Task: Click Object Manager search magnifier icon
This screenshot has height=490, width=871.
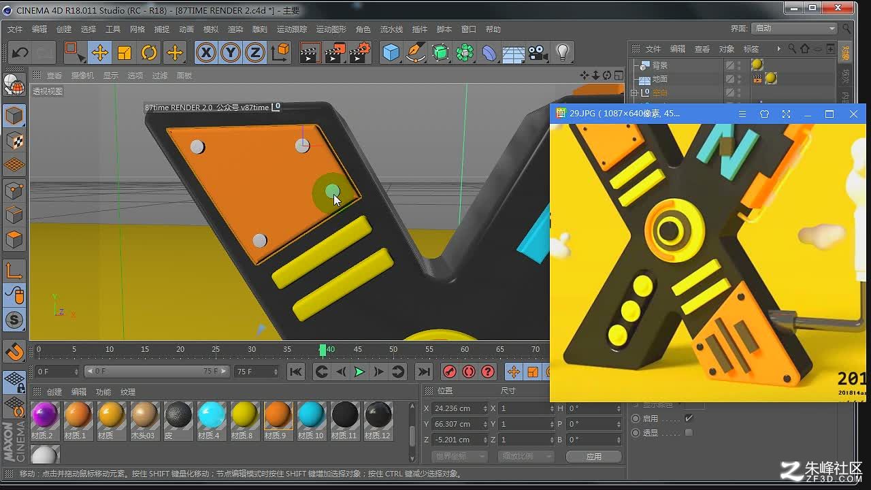Action: coord(792,48)
